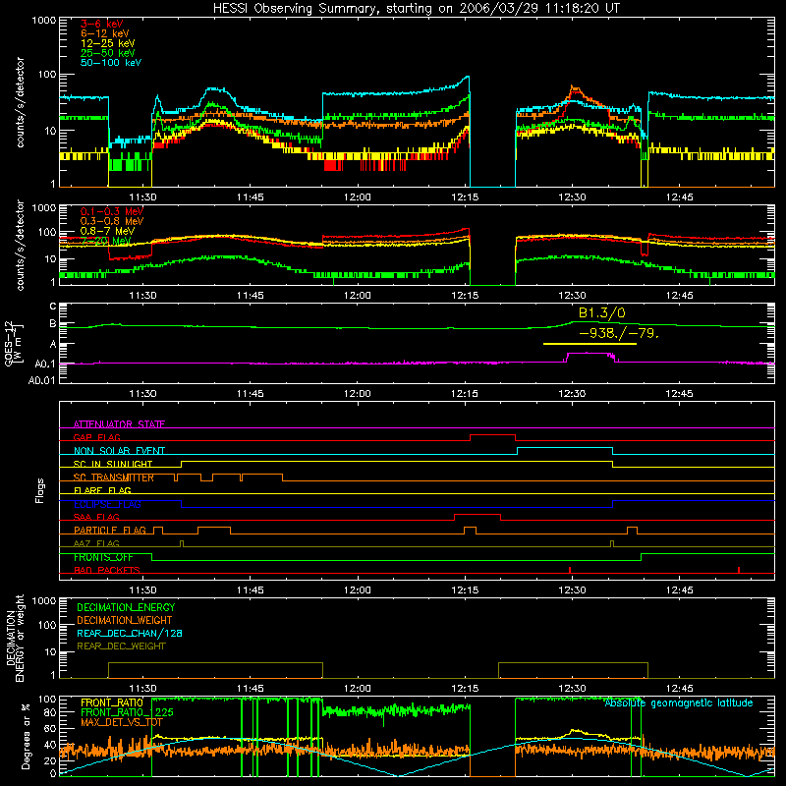Select the green 25-50 keV legend label
The image size is (786, 786).
pos(108,53)
